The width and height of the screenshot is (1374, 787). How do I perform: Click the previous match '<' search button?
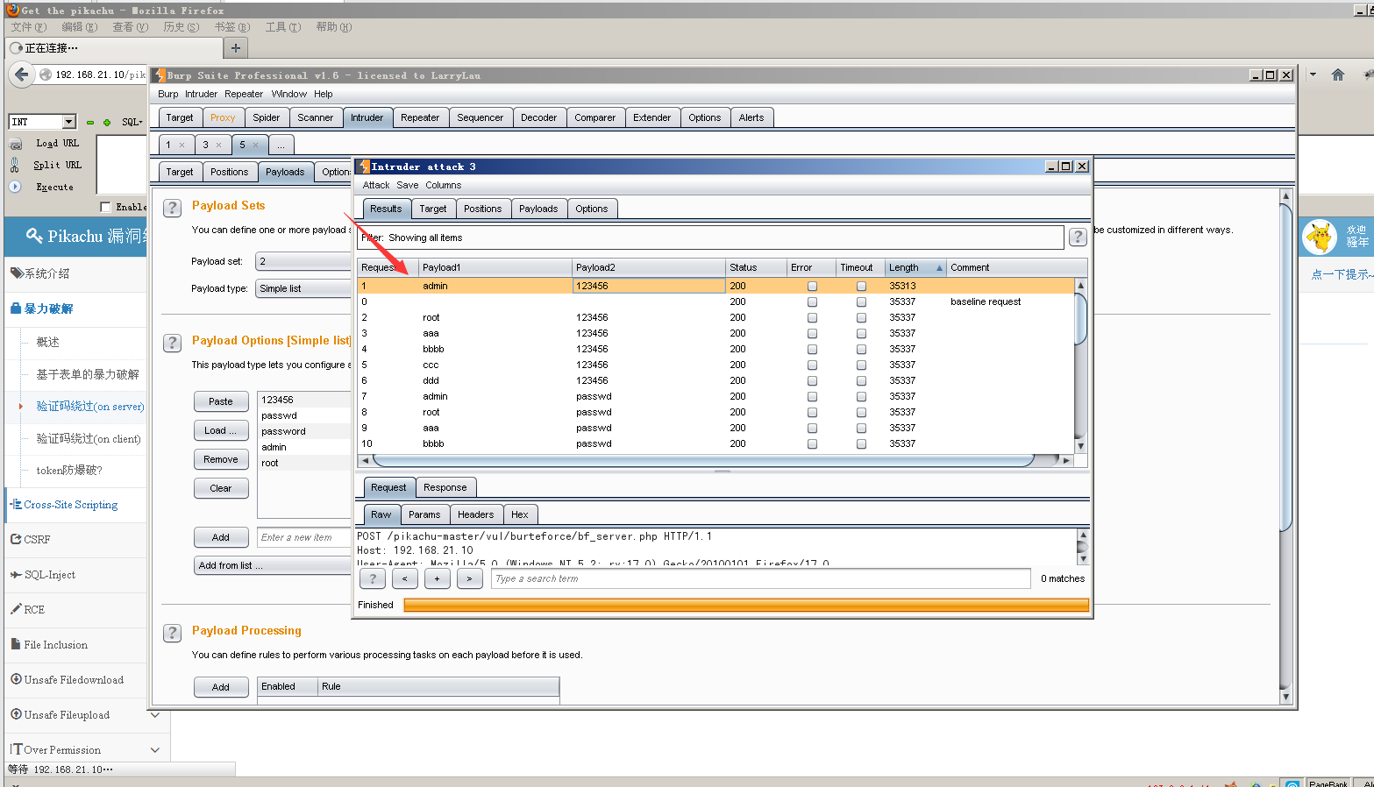coord(404,578)
